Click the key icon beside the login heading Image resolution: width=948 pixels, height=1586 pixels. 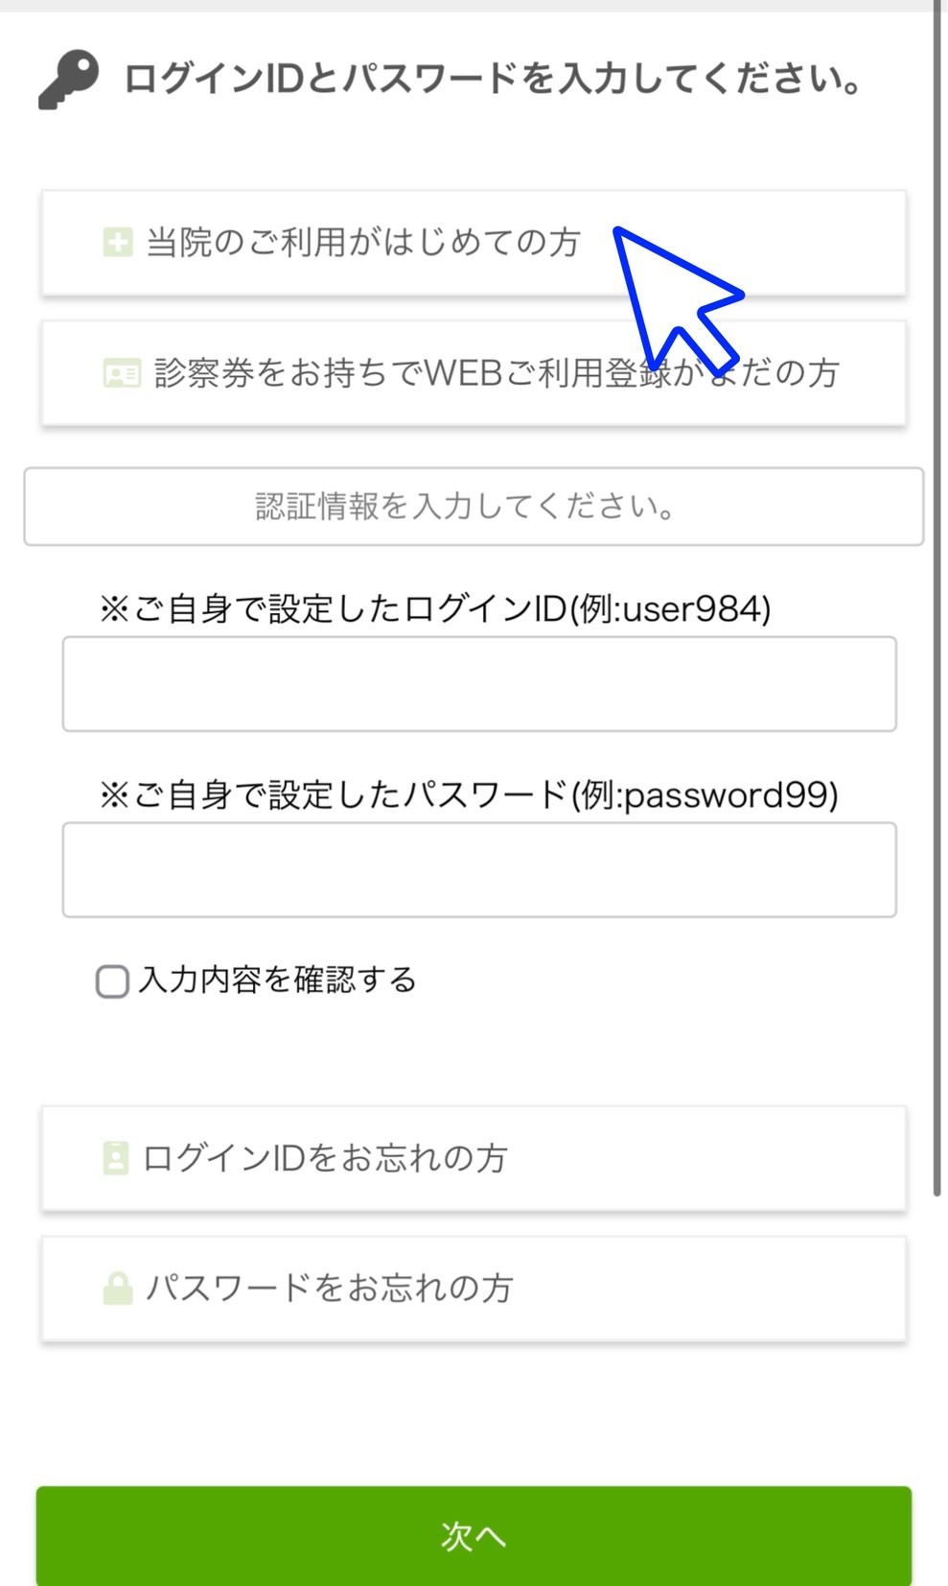click(69, 80)
